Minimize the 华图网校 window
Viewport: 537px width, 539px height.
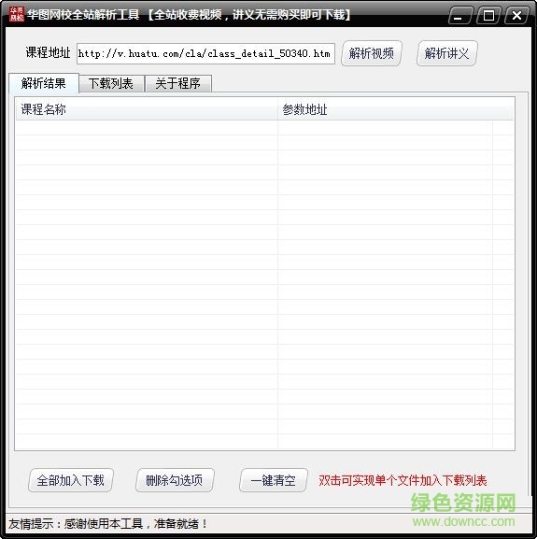[459, 16]
